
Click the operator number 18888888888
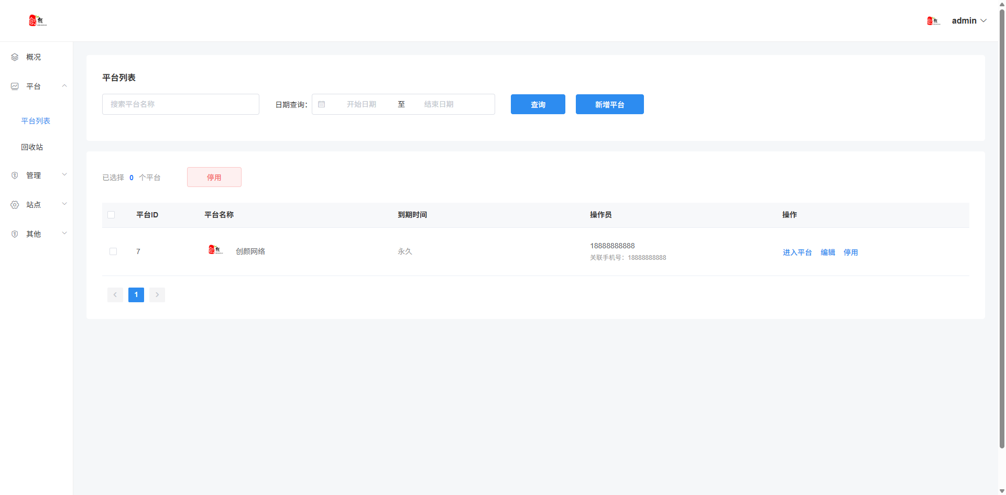point(613,246)
